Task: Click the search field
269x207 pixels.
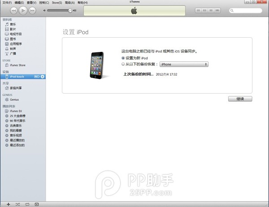Action: click(246, 11)
